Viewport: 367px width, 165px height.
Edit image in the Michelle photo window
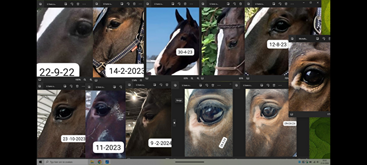317,38
